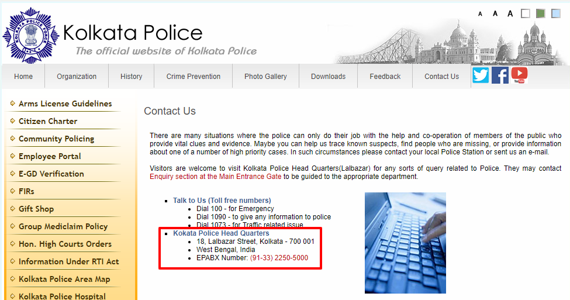Open the YouTube icon link
Image resolution: width=570 pixels, height=300 pixels.
(519, 75)
